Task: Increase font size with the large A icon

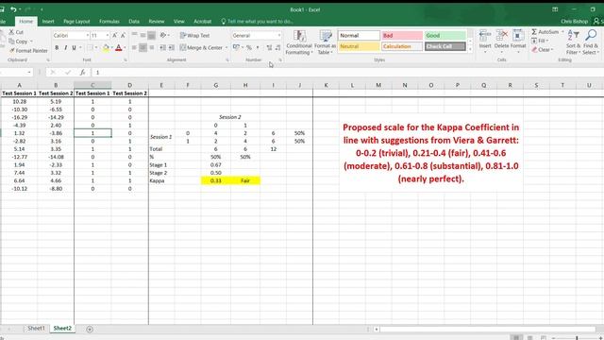Action: 114,36
